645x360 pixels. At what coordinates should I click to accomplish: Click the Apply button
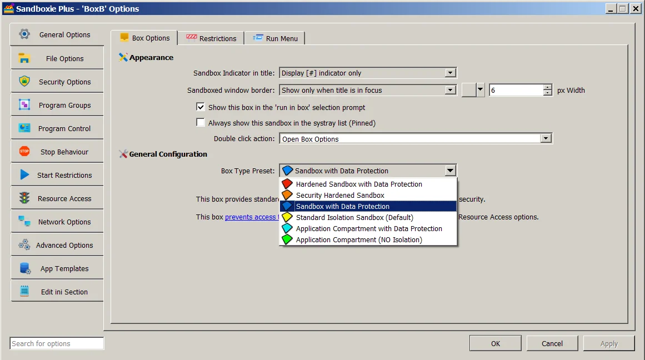[609, 343]
